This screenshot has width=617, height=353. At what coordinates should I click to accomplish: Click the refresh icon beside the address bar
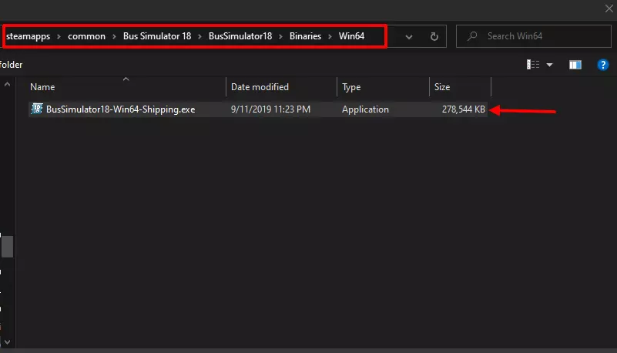pyautogui.click(x=434, y=36)
